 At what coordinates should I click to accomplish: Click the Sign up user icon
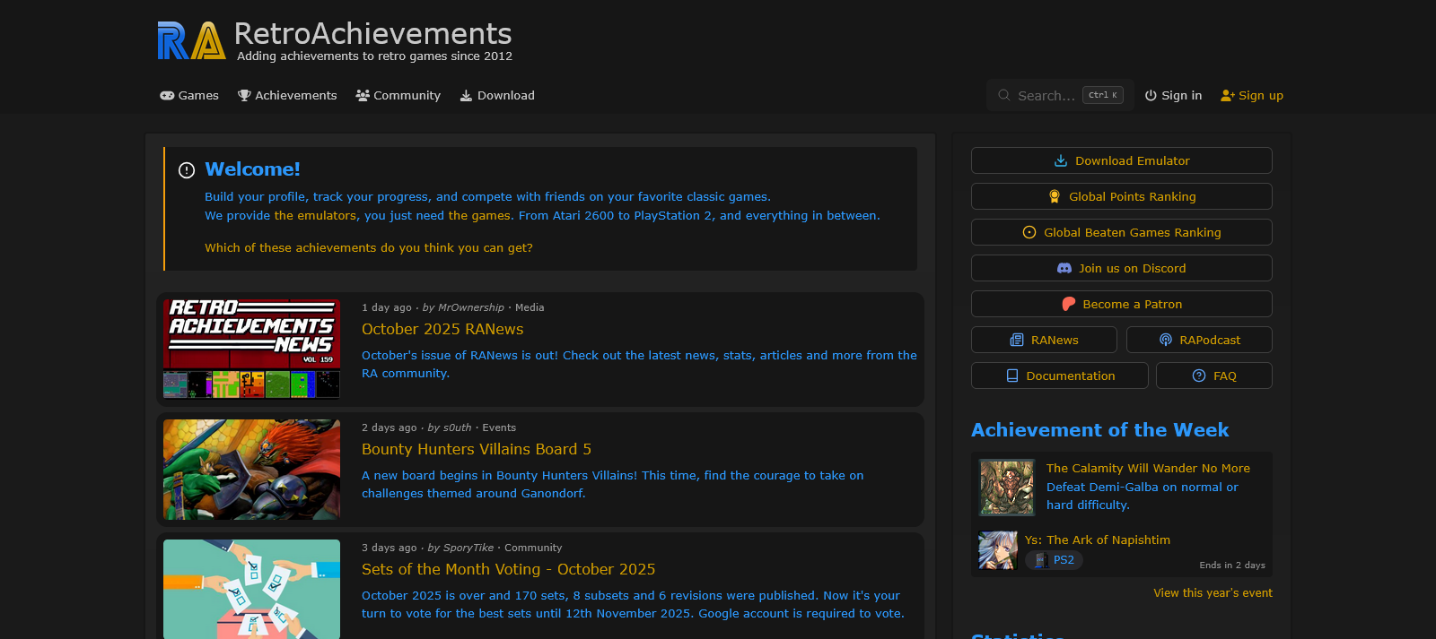tap(1228, 96)
